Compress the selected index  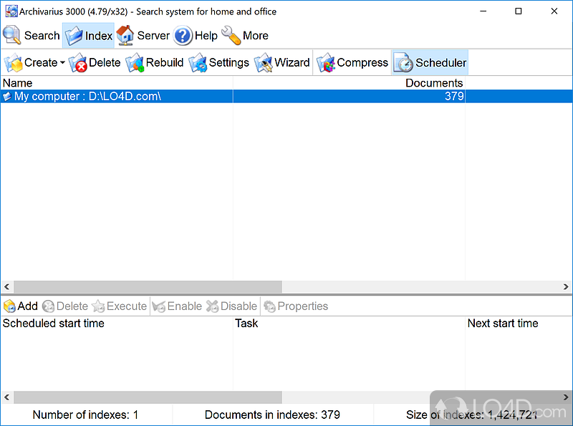[352, 63]
